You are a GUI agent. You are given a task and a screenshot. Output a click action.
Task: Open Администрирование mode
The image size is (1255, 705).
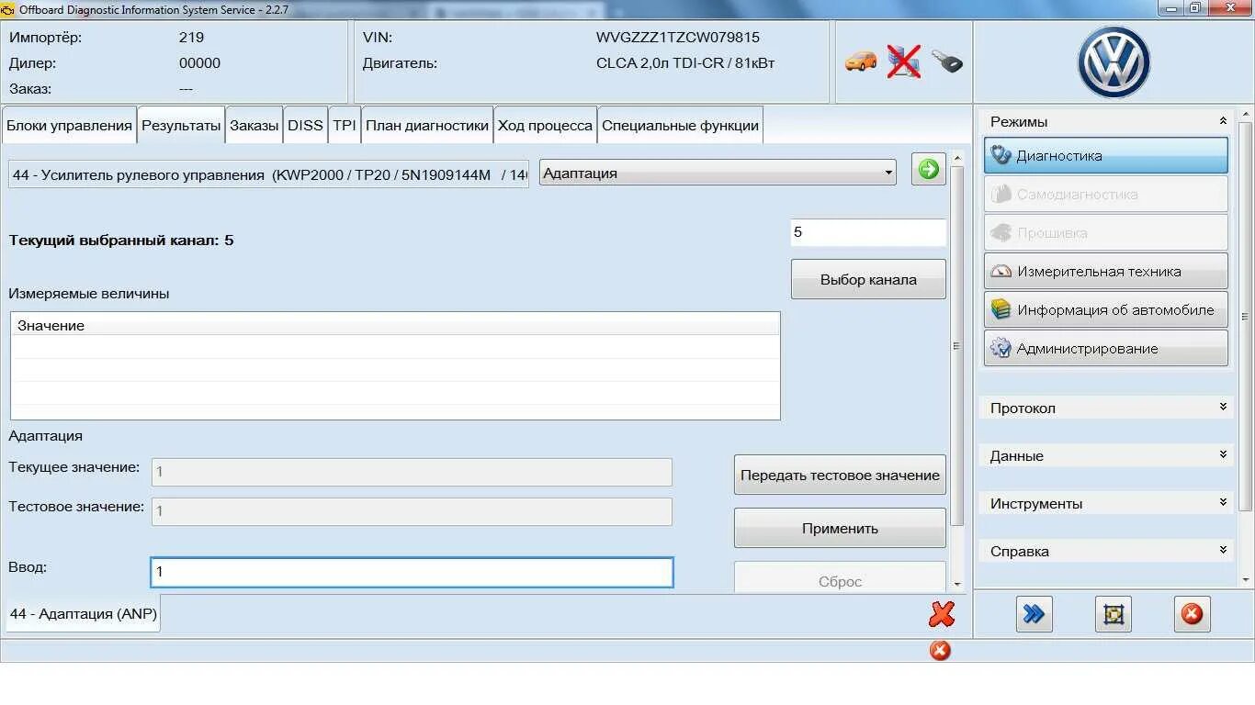tap(1106, 348)
